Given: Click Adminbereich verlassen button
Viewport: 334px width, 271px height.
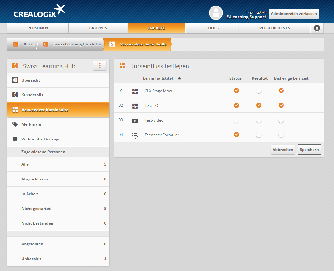Looking at the screenshot, I should point(294,14).
